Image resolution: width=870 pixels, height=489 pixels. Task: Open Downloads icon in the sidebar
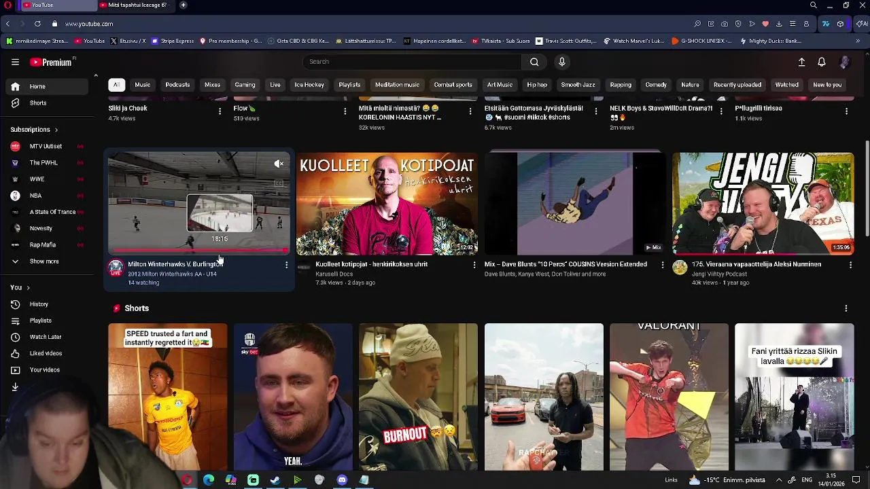[15, 386]
